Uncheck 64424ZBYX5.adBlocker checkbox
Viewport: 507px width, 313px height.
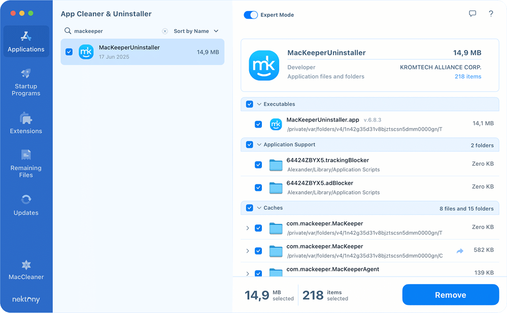(x=258, y=188)
